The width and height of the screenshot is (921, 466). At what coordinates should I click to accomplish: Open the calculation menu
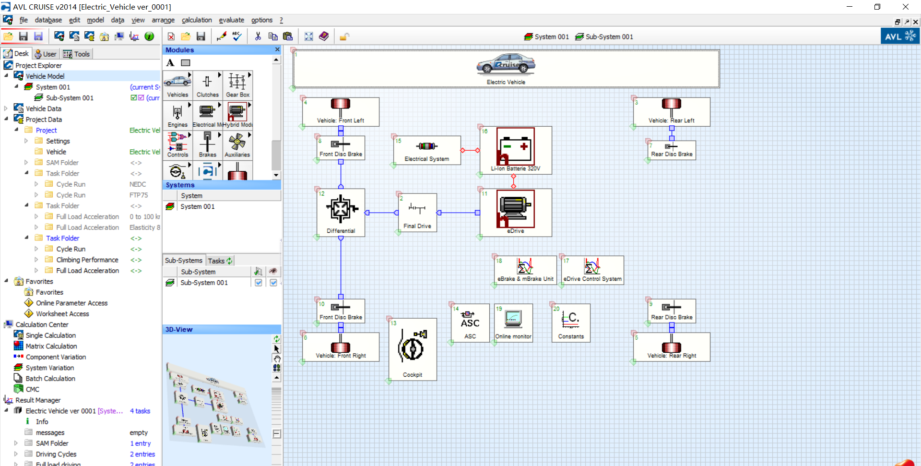coord(196,20)
